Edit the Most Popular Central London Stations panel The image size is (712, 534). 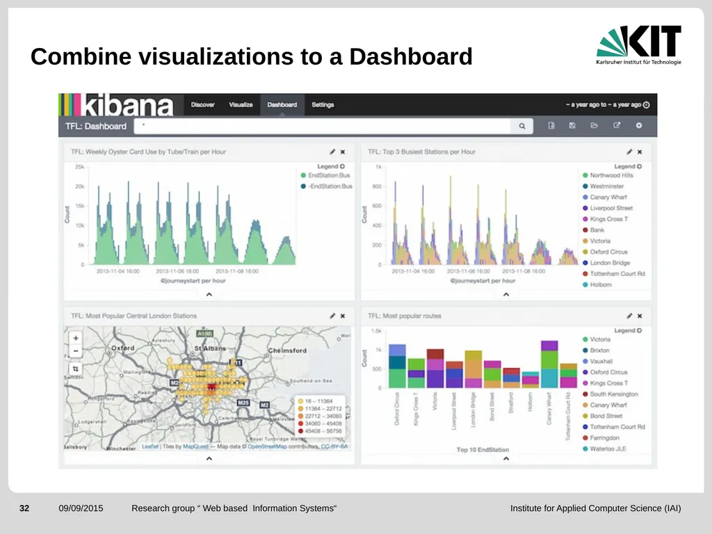click(x=332, y=316)
